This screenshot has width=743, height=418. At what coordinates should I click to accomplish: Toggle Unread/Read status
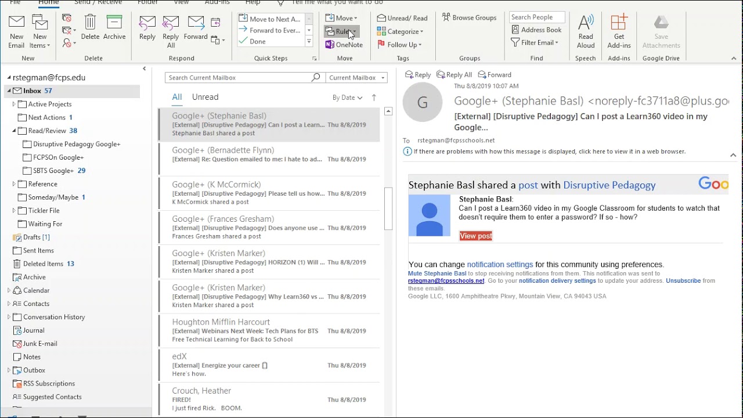click(x=402, y=18)
